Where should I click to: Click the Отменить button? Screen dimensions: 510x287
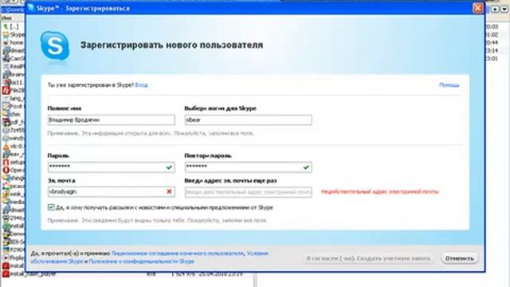pyautogui.click(x=459, y=258)
